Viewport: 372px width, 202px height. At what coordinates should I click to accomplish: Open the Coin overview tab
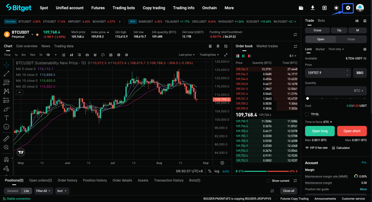click(x=27, y=46)
